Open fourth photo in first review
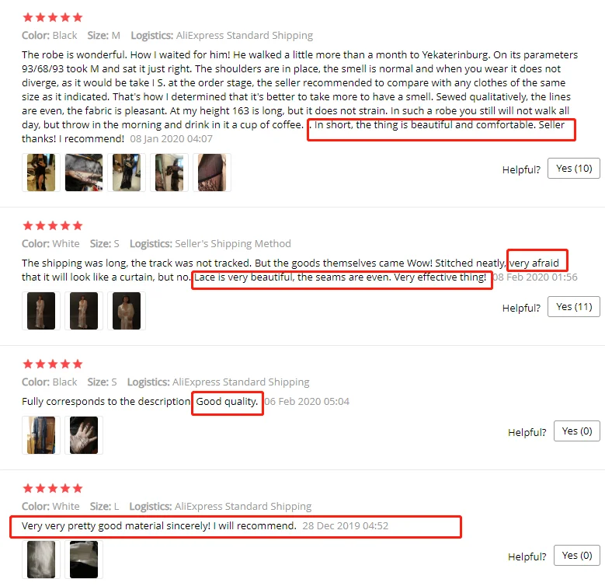Viewport: 605px width, 586px height. pyautogui.click(x=169, y=173)
